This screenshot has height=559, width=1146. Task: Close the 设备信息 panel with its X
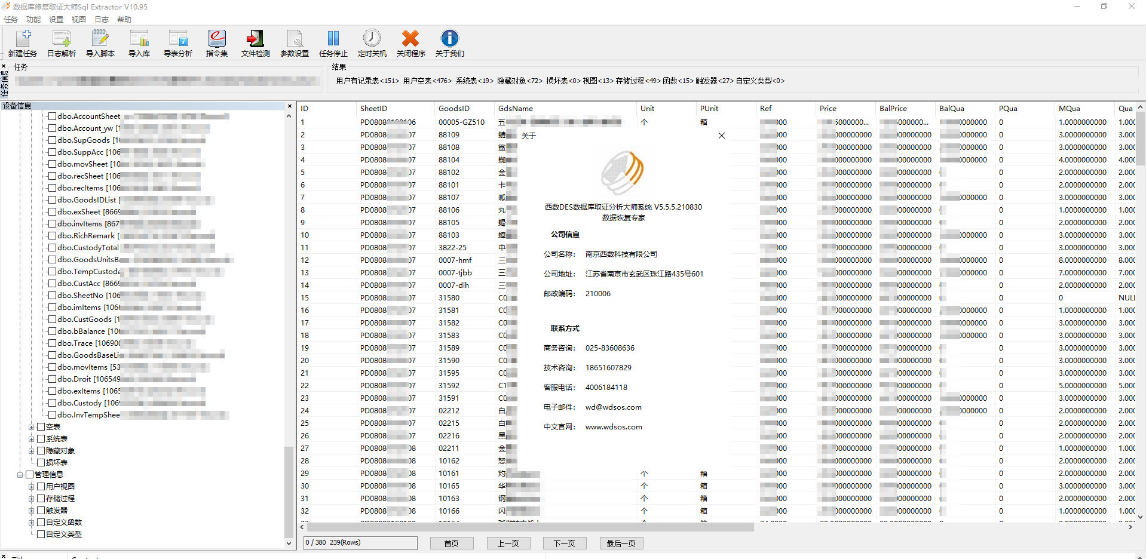point(290,106)
